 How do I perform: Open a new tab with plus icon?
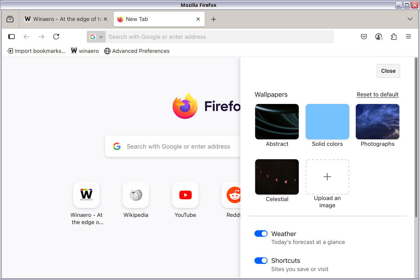click(214, 19)
